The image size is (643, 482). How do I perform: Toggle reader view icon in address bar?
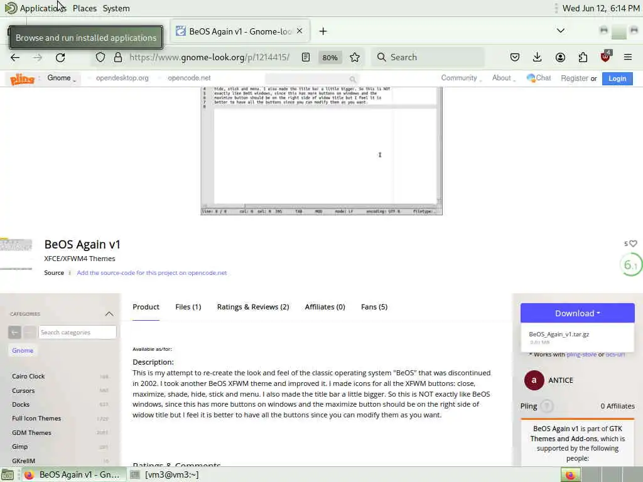click(306, 57)
